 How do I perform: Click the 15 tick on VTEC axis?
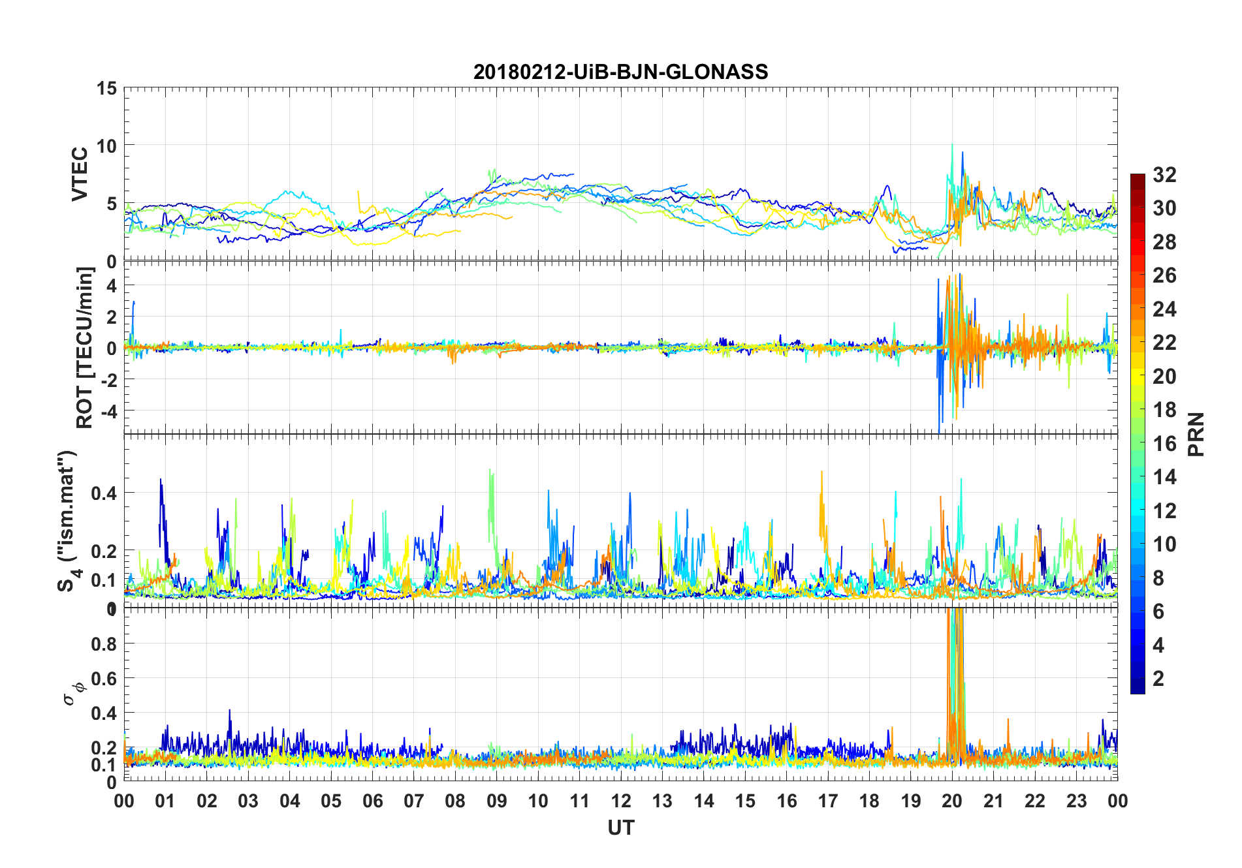[x=106, y=88]
